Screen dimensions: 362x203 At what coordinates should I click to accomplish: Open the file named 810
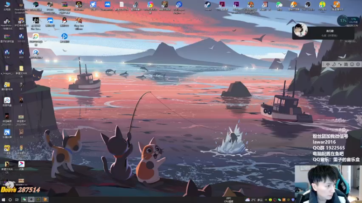pyautogui.click(x=21, y=54)
